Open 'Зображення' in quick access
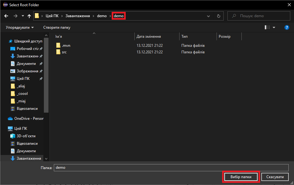Screen dimensions: 294x185 pyautogui.click(x=27, y=71)
